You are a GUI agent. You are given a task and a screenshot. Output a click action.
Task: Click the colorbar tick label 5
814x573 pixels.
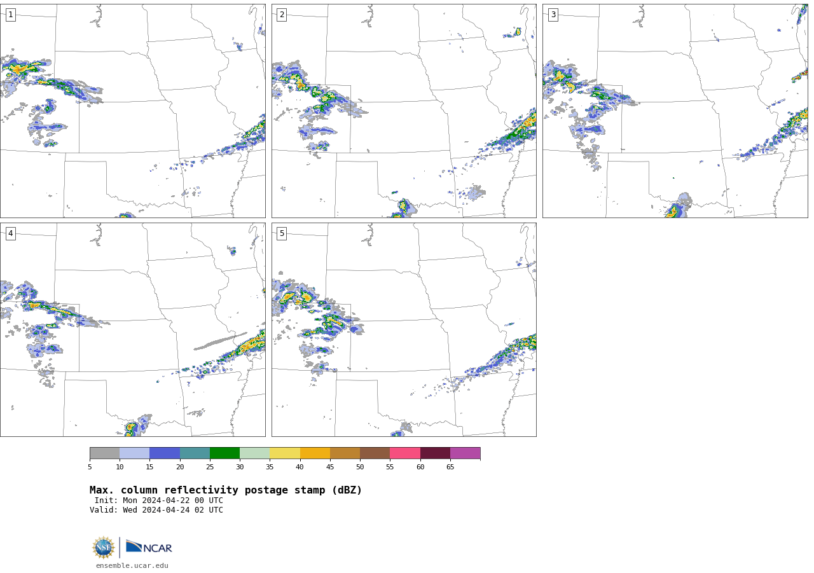90,467
